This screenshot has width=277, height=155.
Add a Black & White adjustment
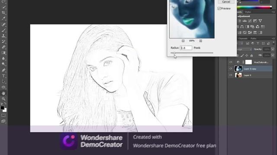coord(247,27)
